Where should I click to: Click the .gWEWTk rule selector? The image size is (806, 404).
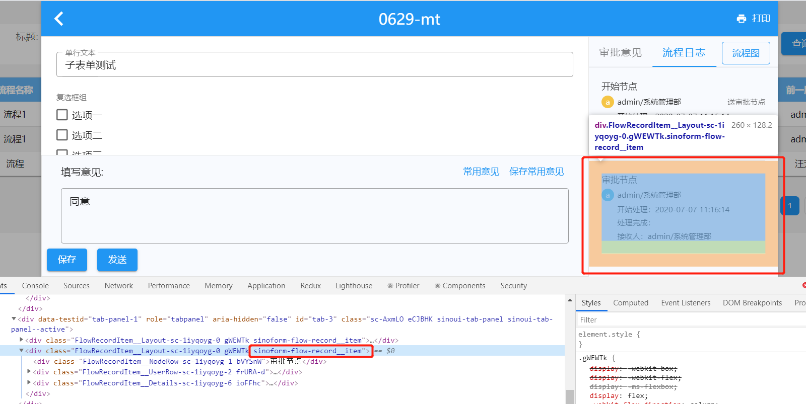tap(593, 358)
